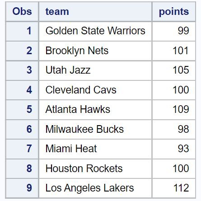Select the Milwaukee Bucks cell
Viewport: 201px width, 201px height.
(95, 130)
